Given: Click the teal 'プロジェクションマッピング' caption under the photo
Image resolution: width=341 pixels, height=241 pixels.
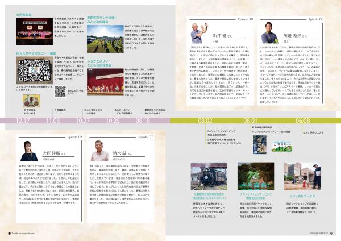Looking at the screenshot, I should [x=256, y=194].
